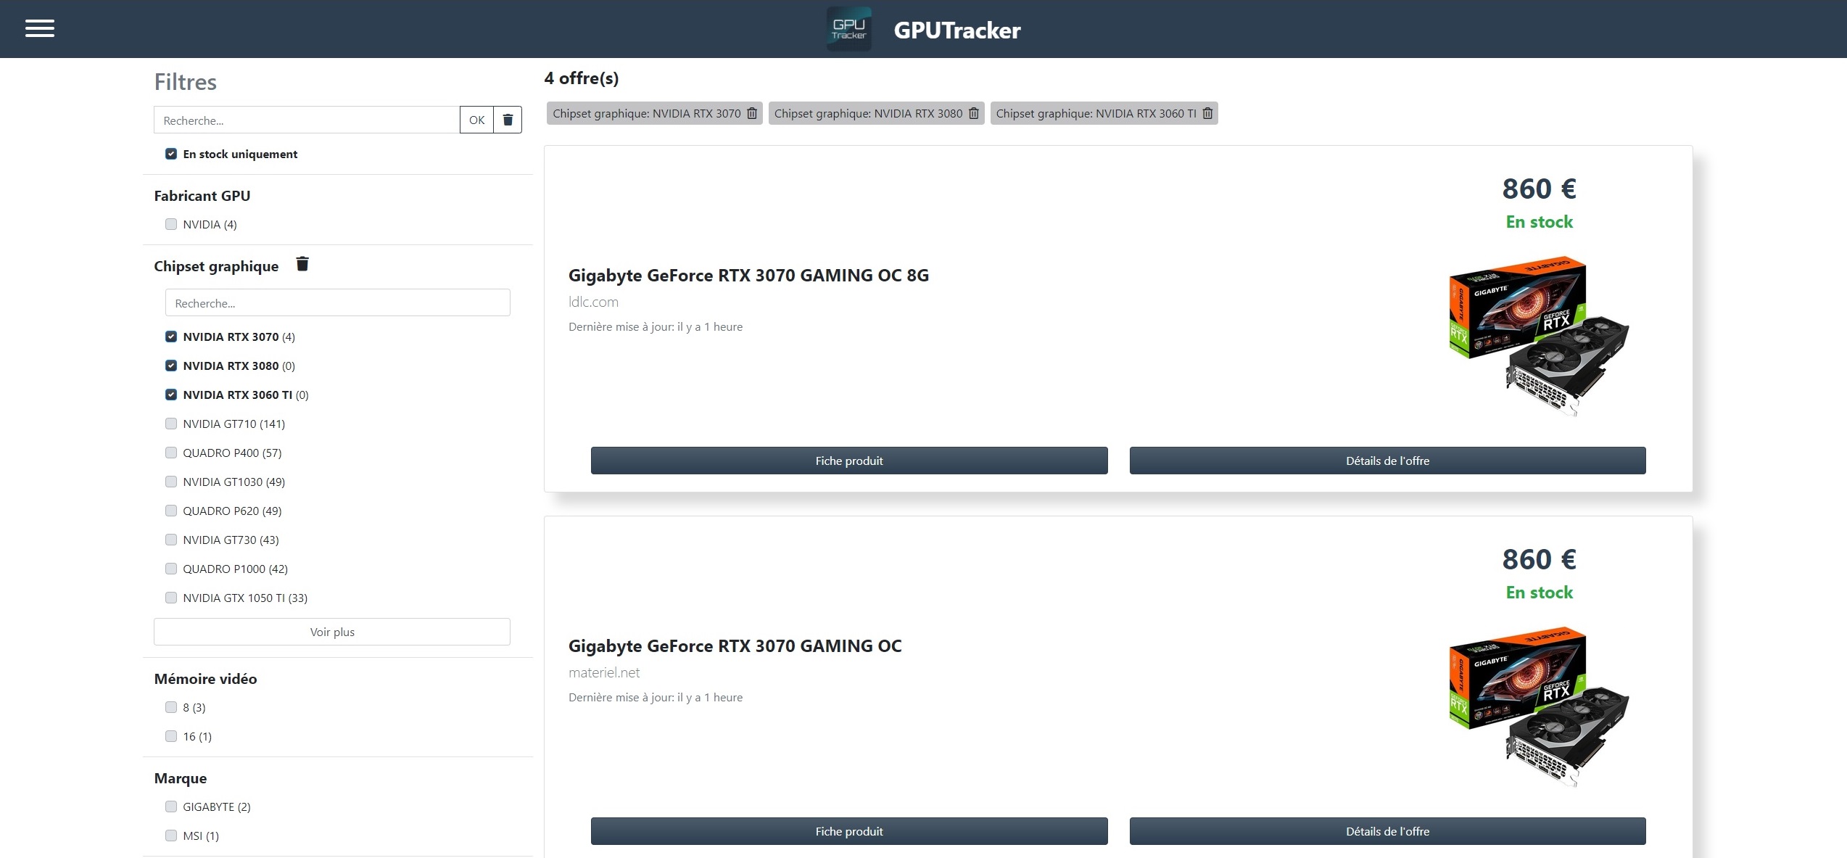Image resolution: width=1847 pixels, height=858 pixels.
Task: Check NVIDIA GT1030 chipset
Action: pos(171,482)
